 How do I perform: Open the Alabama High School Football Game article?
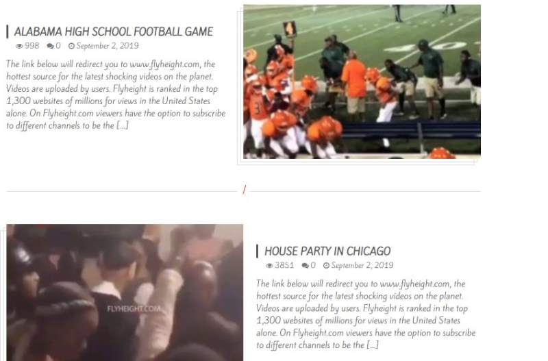click(113, 32)
